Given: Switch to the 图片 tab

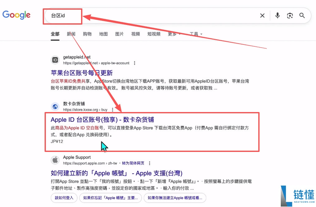Looking at the screenshot, I should 119,34.
